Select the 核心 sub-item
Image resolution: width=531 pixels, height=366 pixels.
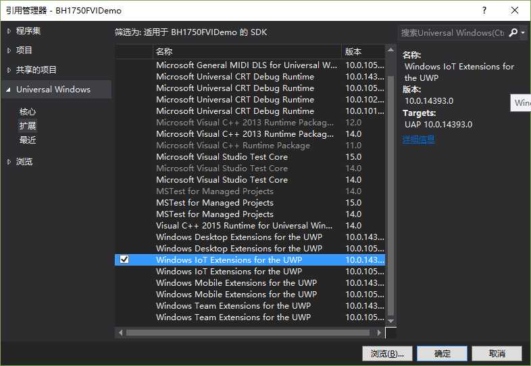pos(28,111)
